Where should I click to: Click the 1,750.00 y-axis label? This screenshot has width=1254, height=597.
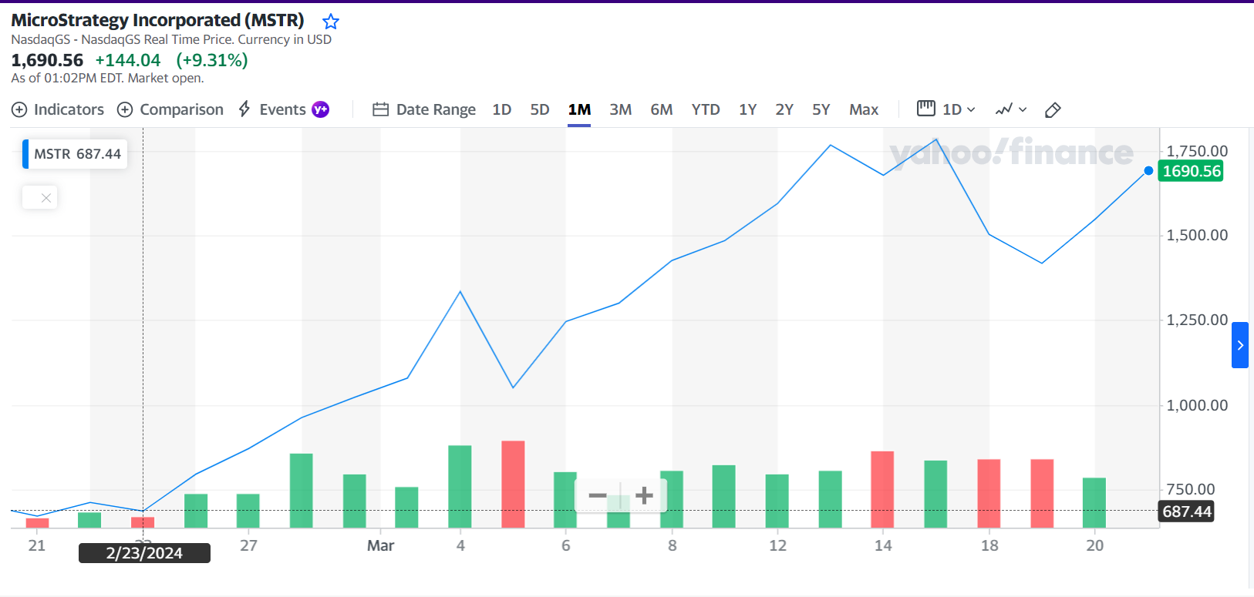click(1197, 151)
